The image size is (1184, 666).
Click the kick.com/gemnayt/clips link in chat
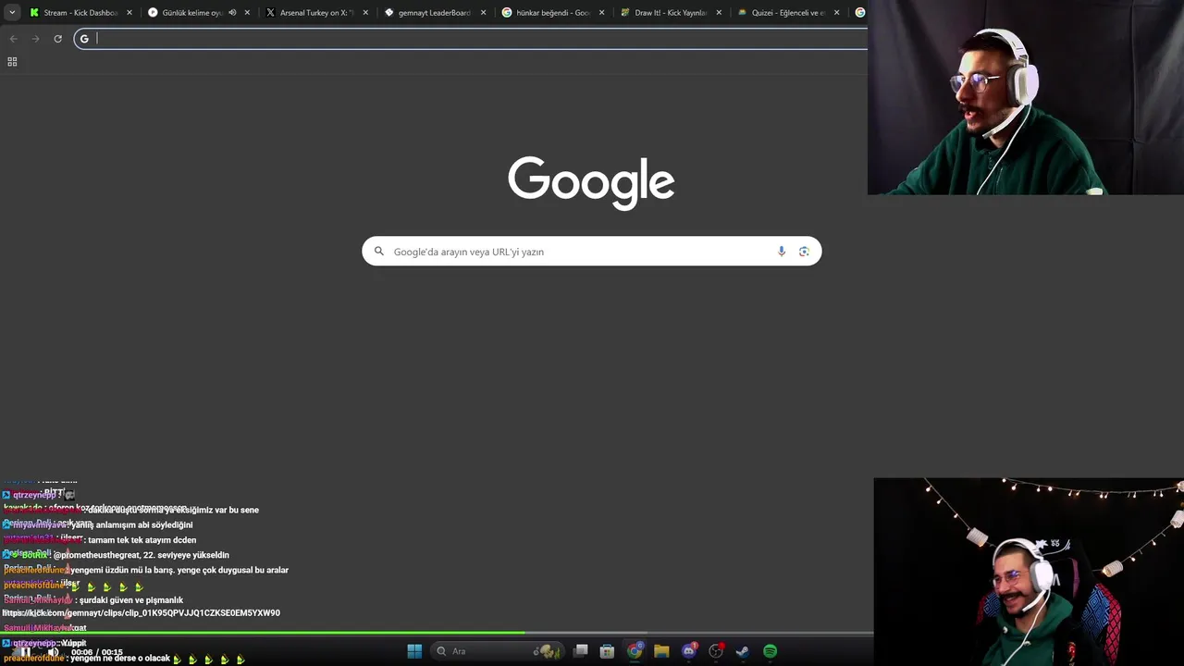[142, 613]
